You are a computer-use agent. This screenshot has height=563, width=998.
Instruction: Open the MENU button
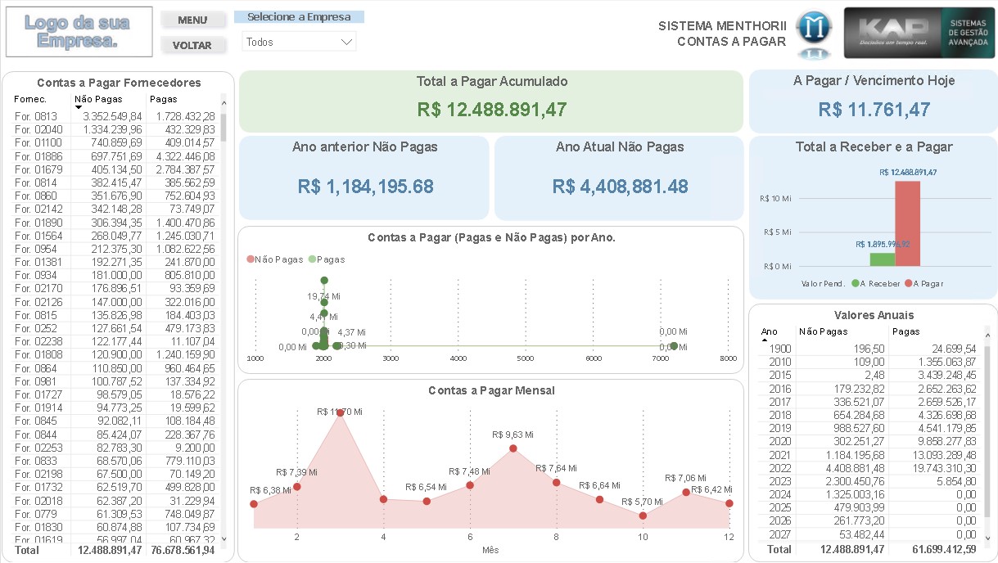[x=192, y=20]
